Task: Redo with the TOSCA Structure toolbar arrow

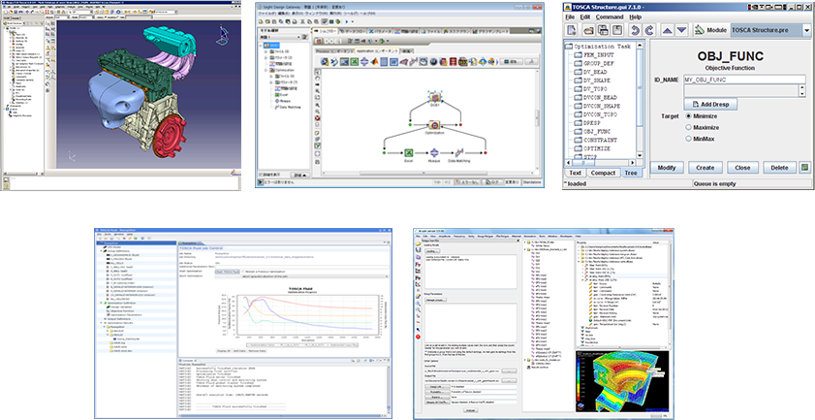Action: [649, 30]
